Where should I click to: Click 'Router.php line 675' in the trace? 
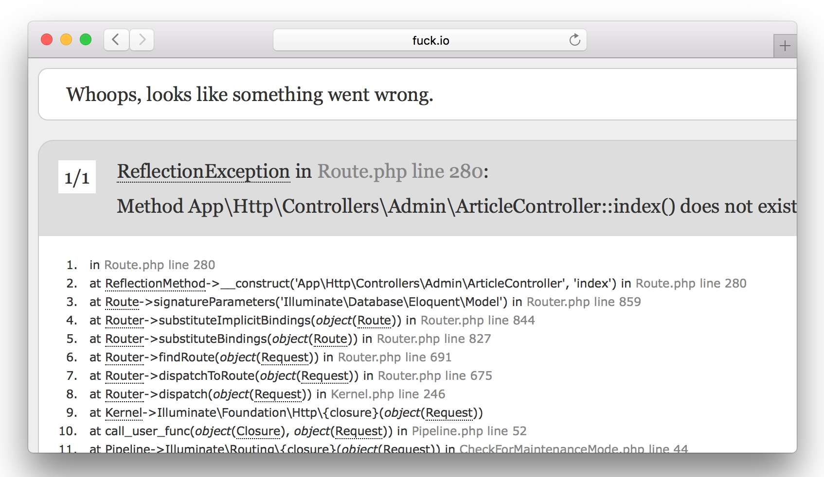click(x=435, y=375)
